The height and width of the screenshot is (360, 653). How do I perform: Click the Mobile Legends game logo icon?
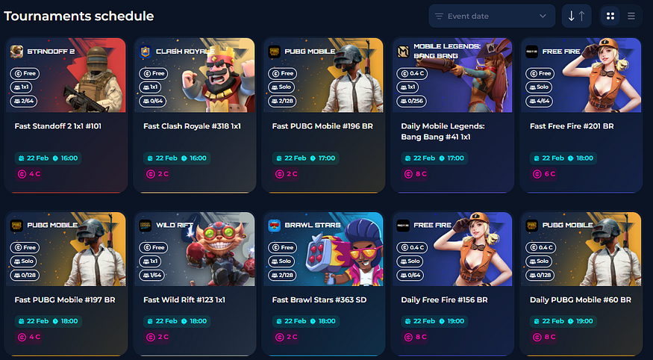403,52
